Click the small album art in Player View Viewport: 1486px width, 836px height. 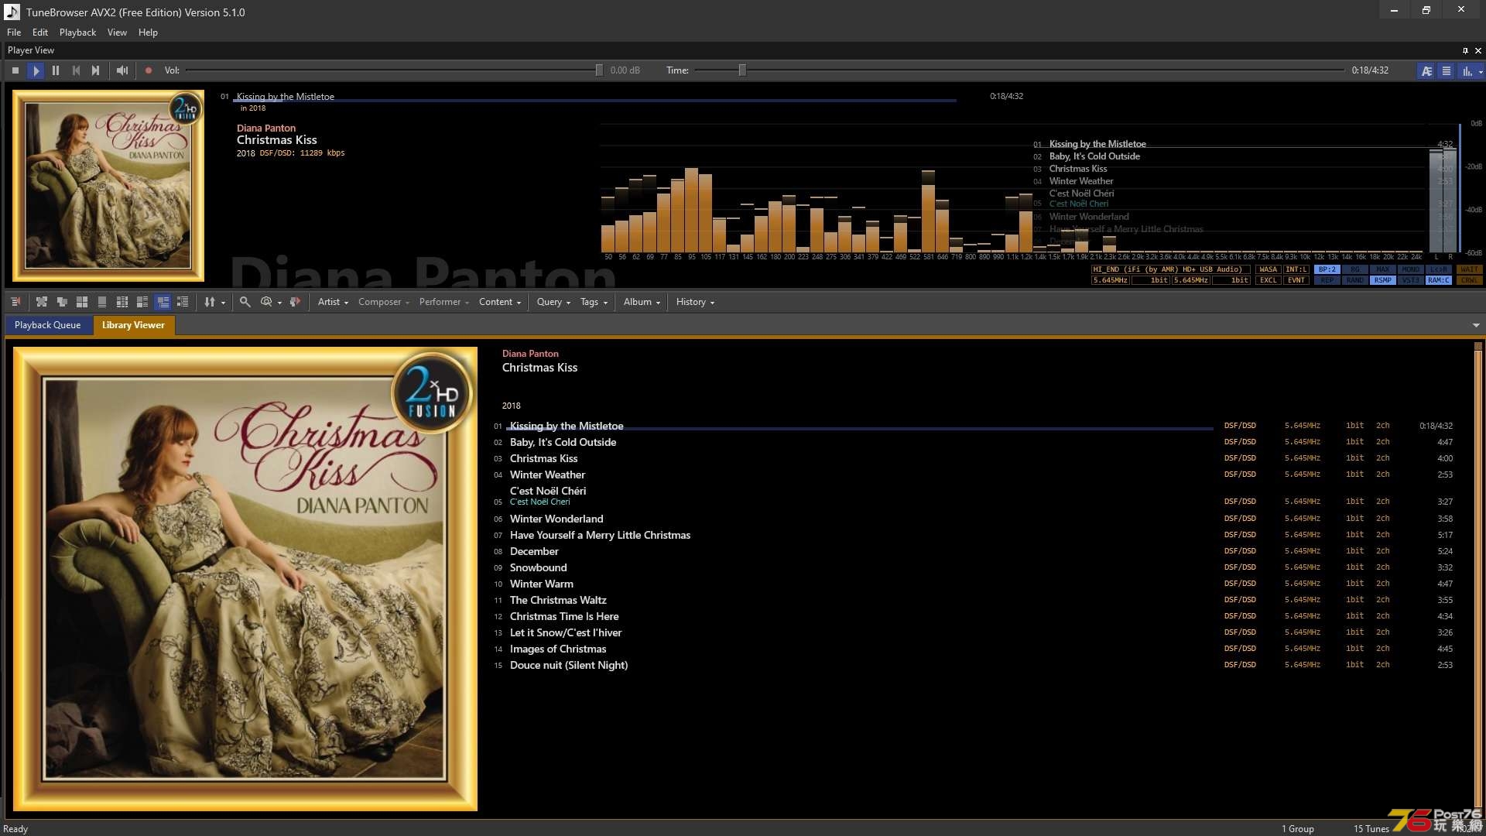[x=108, y=186]
